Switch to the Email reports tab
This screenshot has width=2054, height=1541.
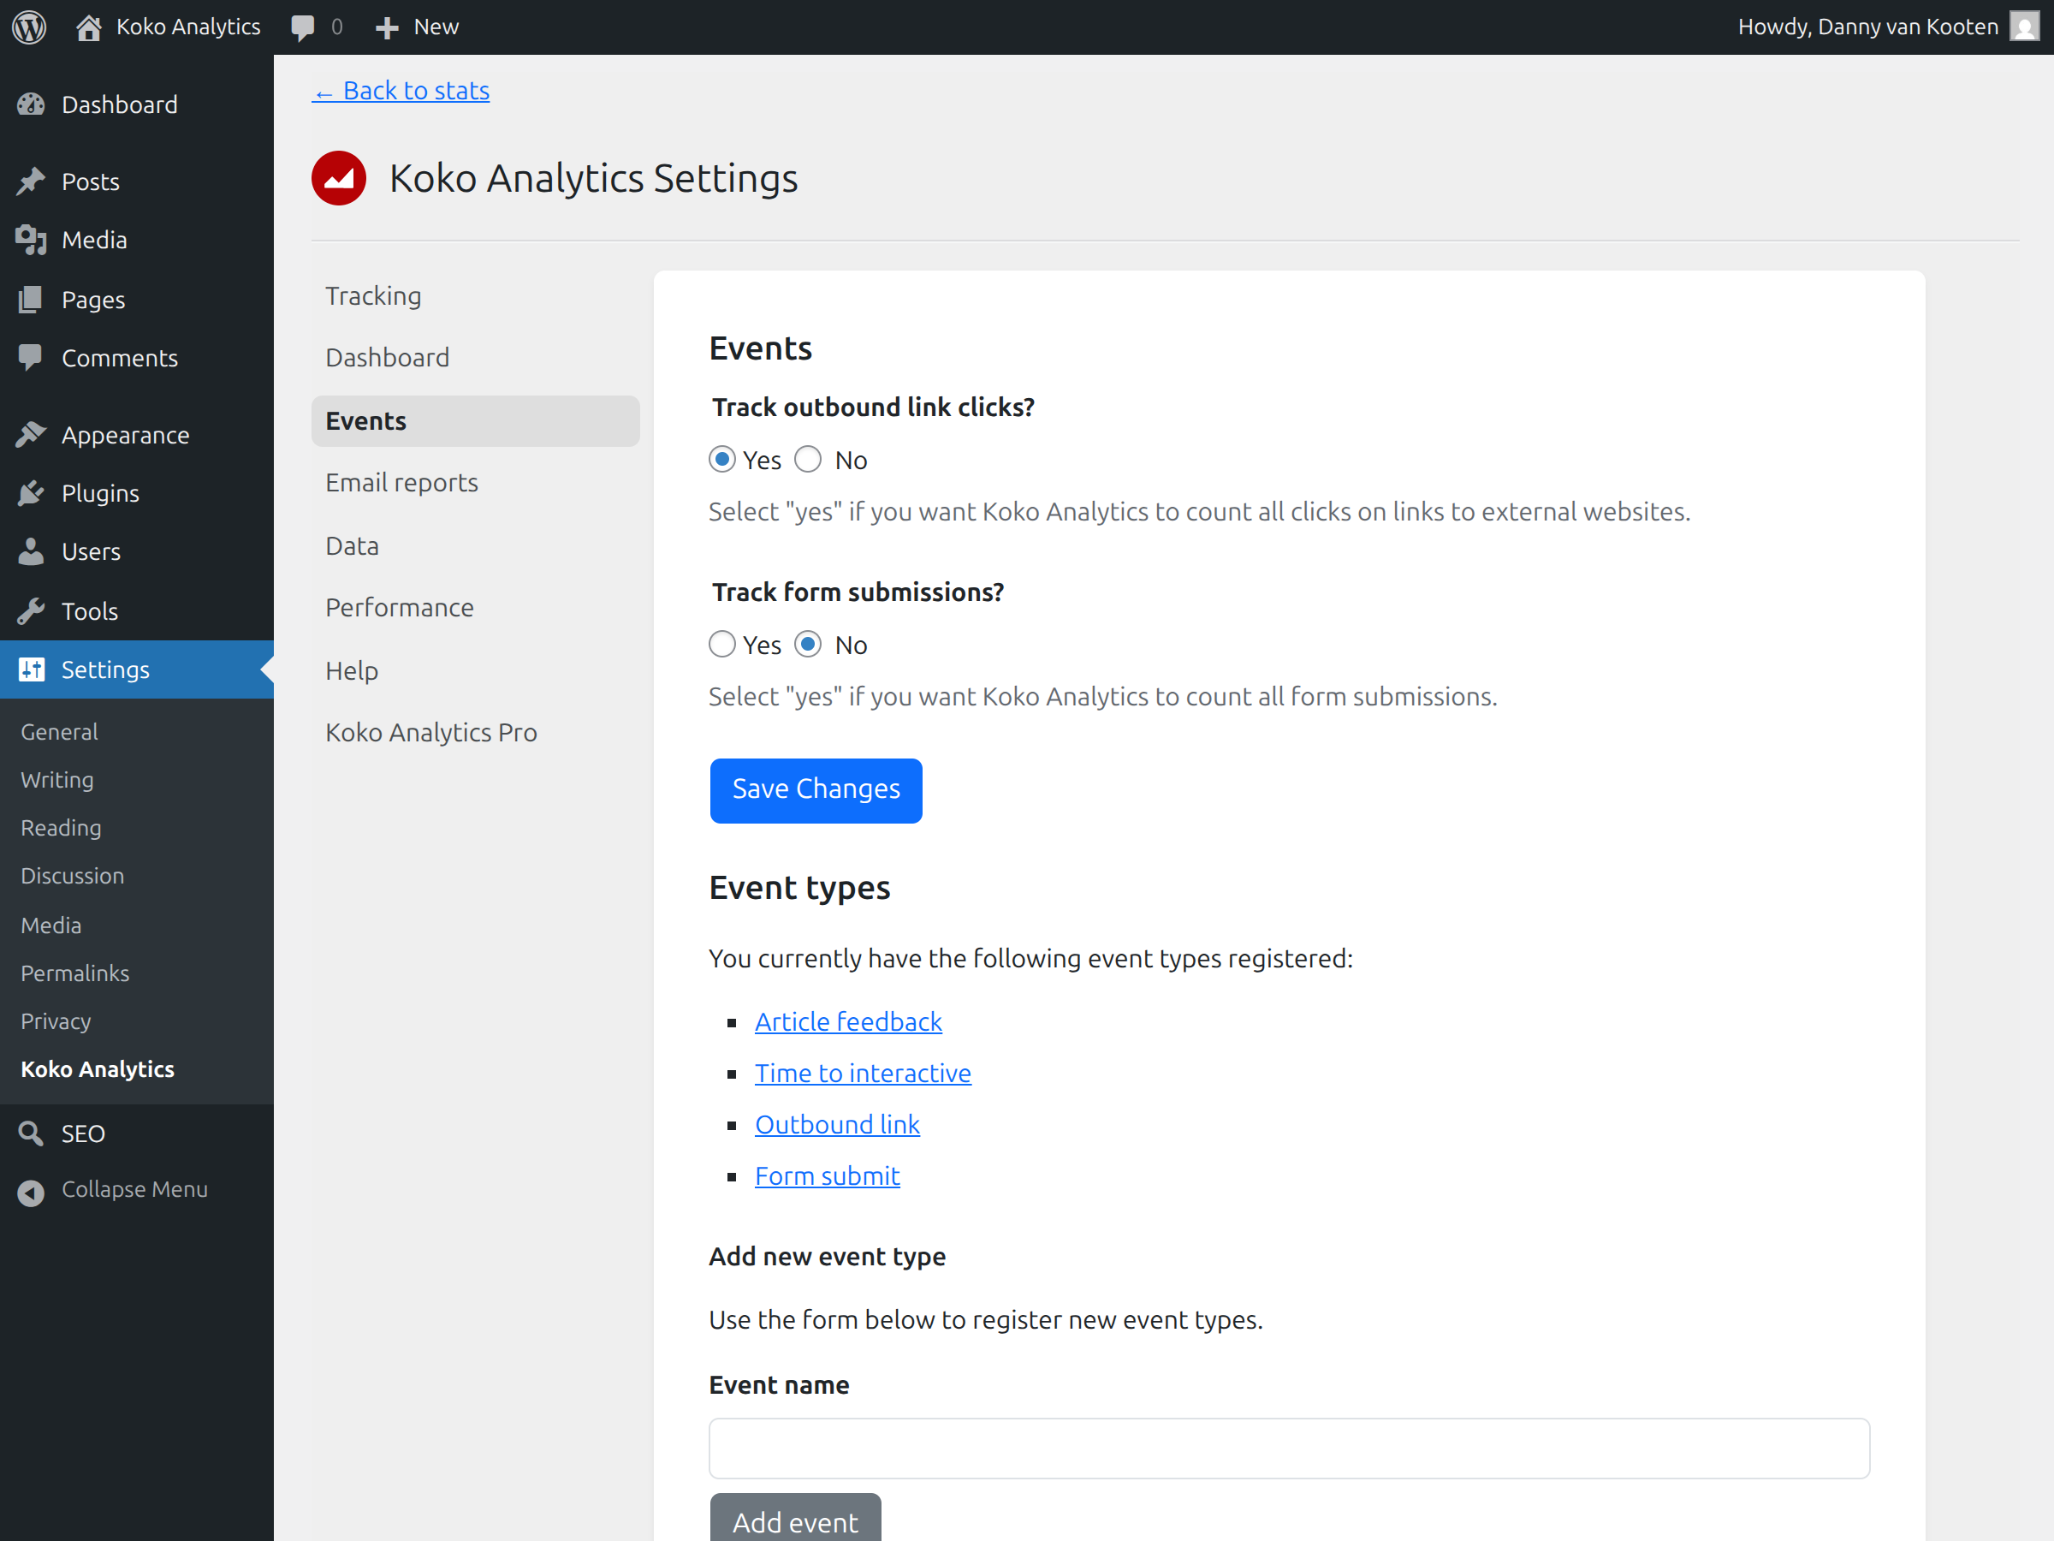402,482
